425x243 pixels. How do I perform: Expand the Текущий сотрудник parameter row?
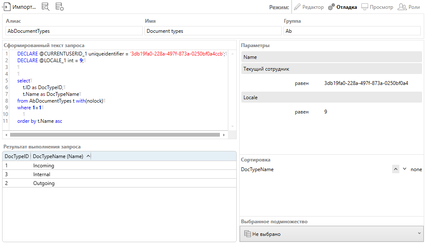tap(331, 69)
